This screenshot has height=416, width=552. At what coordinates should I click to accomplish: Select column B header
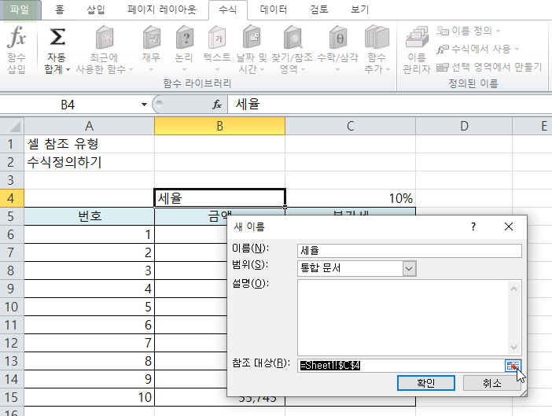[219, 126]
